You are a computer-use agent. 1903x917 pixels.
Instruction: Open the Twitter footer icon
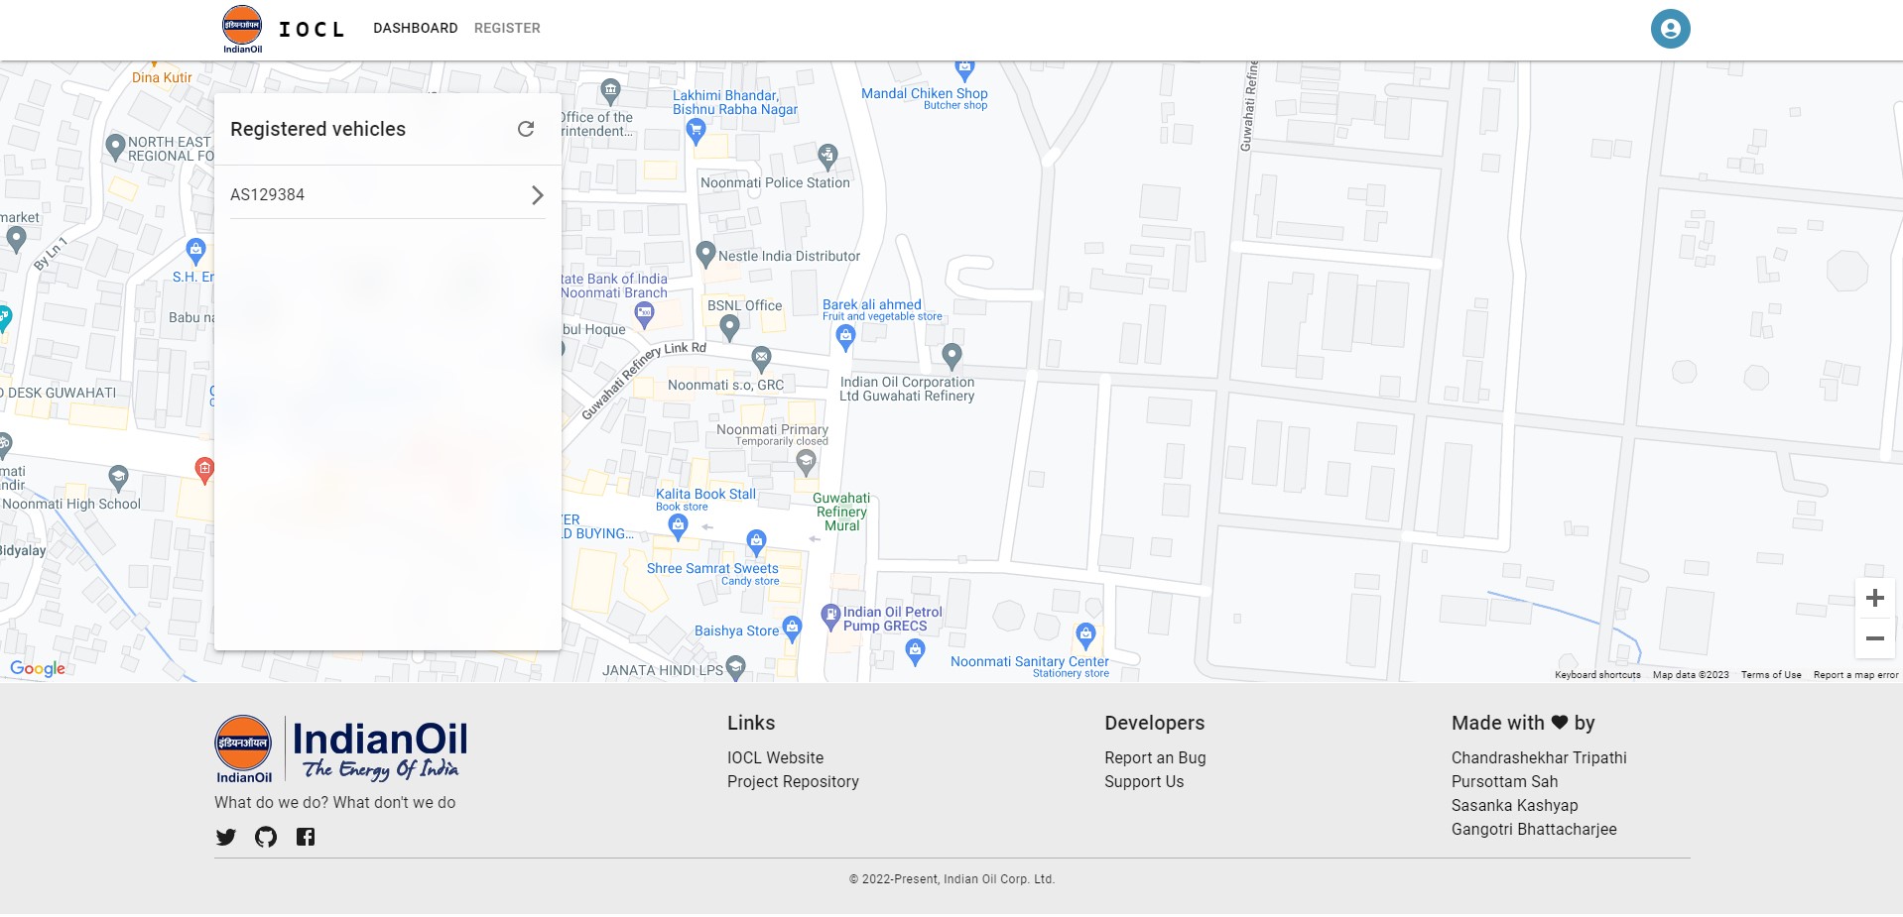point(226,837)
